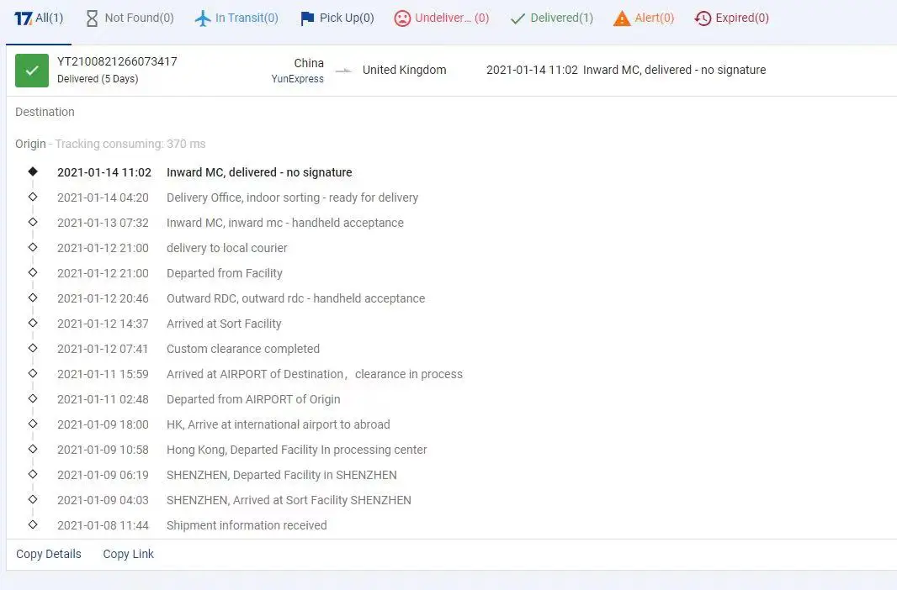
Task: Click the 17 logo on the All tab
Action: [x=24, y=18]
